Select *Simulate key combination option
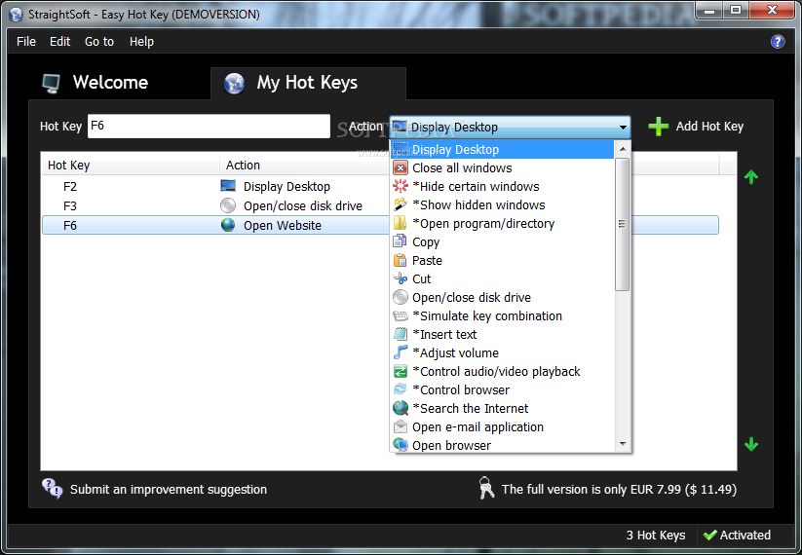The width and height of the screenshot is (802, 555). coord(502,315)
